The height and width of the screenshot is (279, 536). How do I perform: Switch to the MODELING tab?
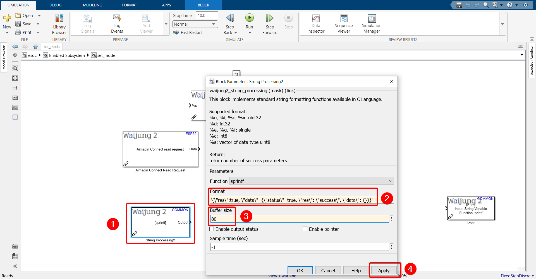click(x=92, y=5)
